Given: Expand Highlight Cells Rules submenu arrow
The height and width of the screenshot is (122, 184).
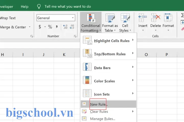Looking at the screenshot, I should [133, 40].
